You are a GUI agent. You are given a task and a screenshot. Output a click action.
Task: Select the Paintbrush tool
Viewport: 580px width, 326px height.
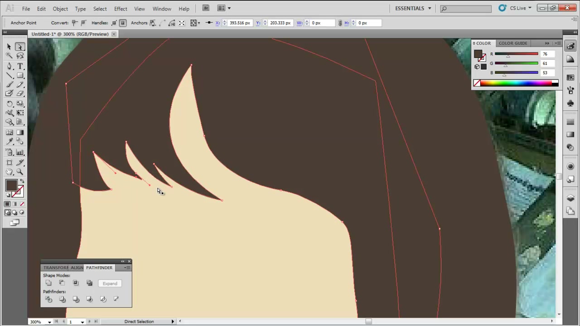pyautogui.click(x=9, y=84)
